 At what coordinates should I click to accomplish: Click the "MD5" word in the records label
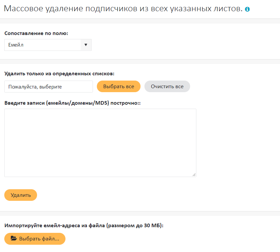(101, 103)
